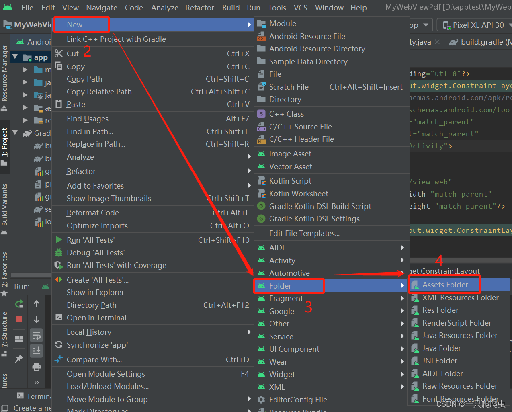Click the Compare With arrows icon
The width and height of the screenshot is (512, 412).
point(59,359)
